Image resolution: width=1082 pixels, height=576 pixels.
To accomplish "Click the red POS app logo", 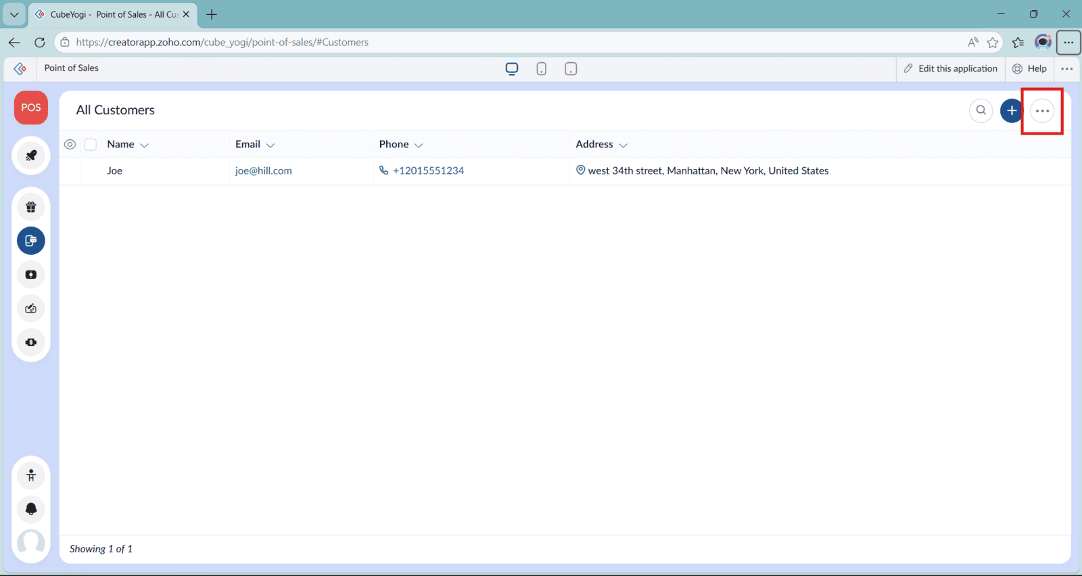I will [31, 107].
